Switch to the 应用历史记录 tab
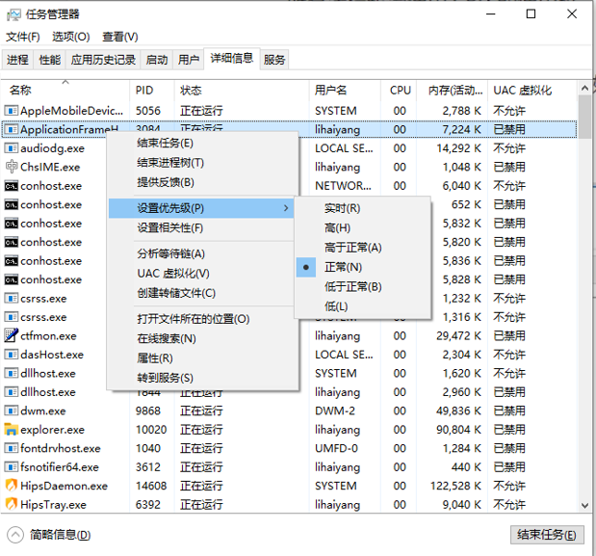The height and width of the screenshot is (556, 596). 103,60
